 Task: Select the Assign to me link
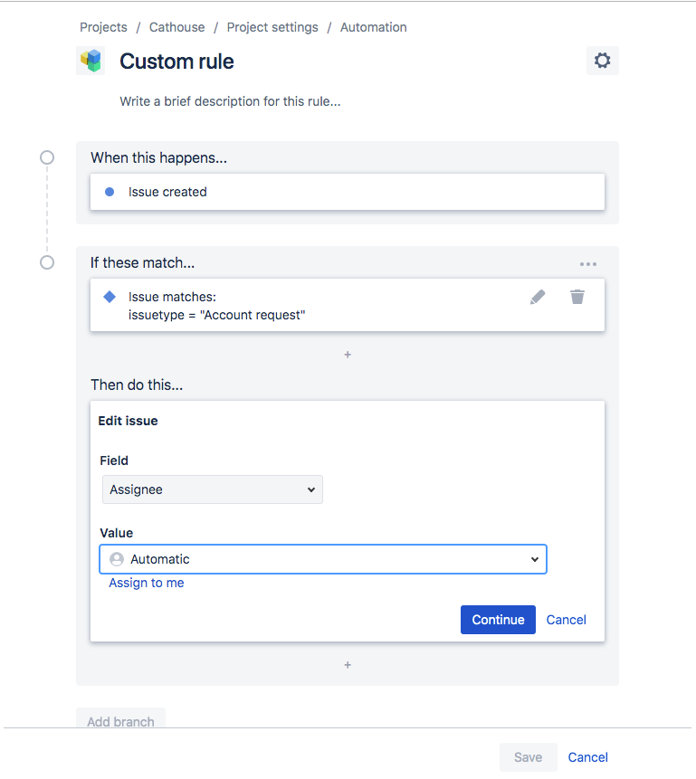coord(146,583)
